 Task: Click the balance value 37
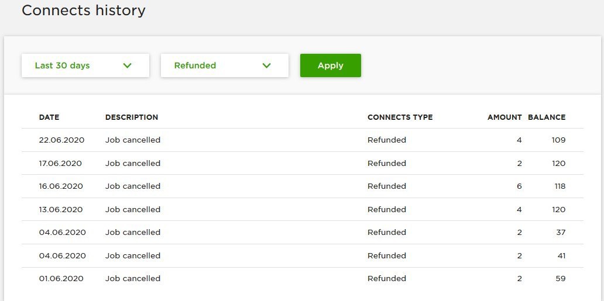coord(561,233)
